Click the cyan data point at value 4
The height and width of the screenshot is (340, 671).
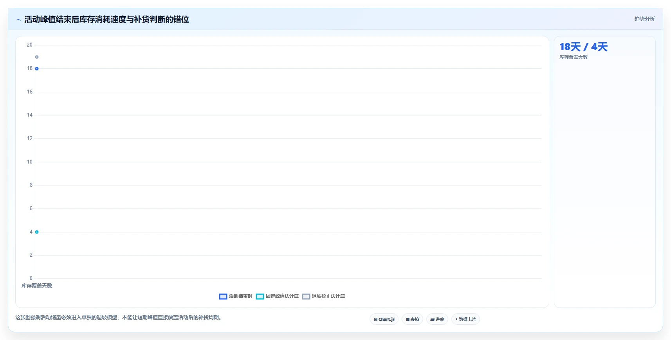coord(37,232)
